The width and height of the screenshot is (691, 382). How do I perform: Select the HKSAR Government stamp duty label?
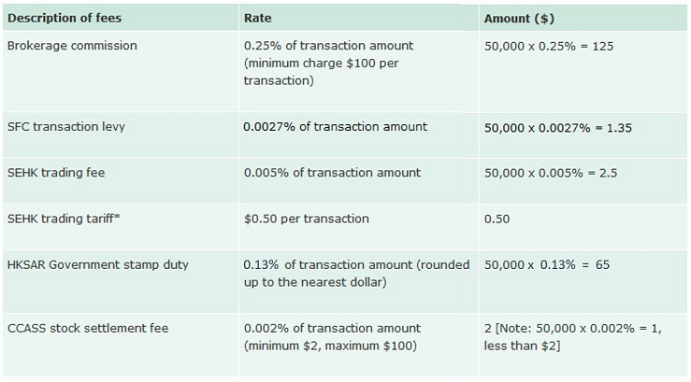coord(97,264)
